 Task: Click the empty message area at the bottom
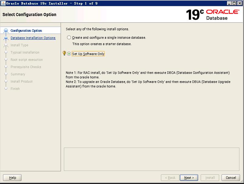coord(152,159)
